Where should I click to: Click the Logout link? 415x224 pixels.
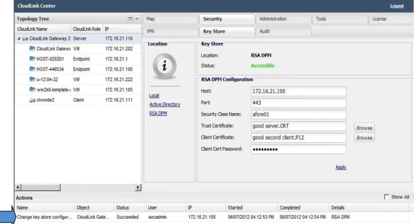pos(397,6)
